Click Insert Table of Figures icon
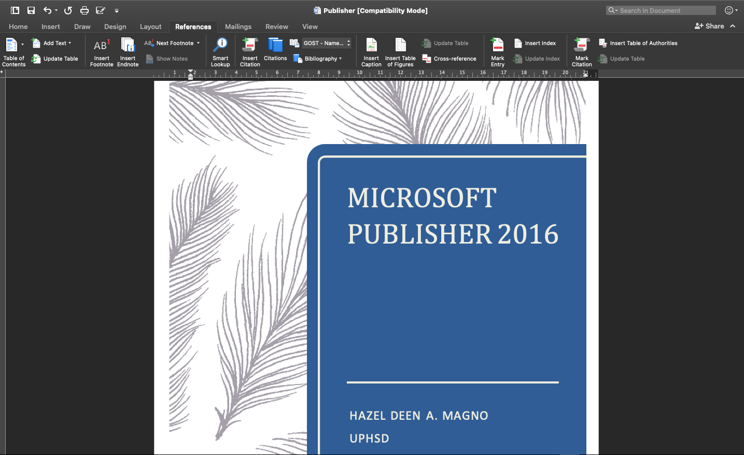 [x=400, y=45]
